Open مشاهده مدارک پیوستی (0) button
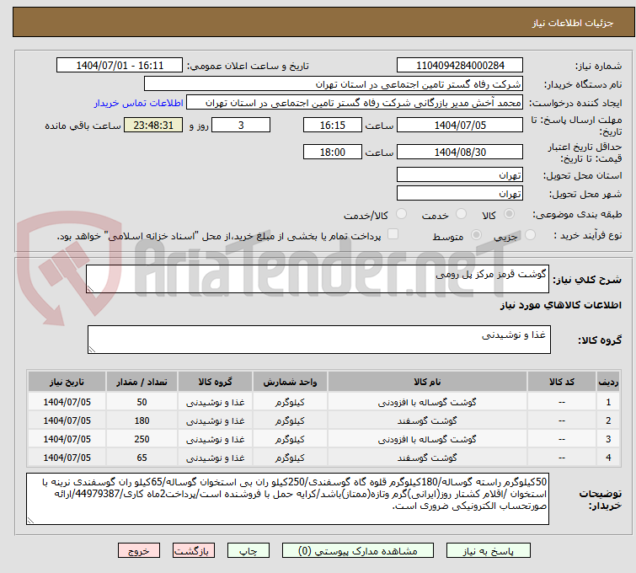 [358, 551]
